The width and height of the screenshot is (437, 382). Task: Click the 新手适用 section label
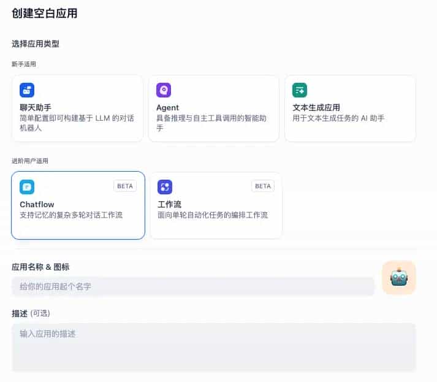pos(24,64)
